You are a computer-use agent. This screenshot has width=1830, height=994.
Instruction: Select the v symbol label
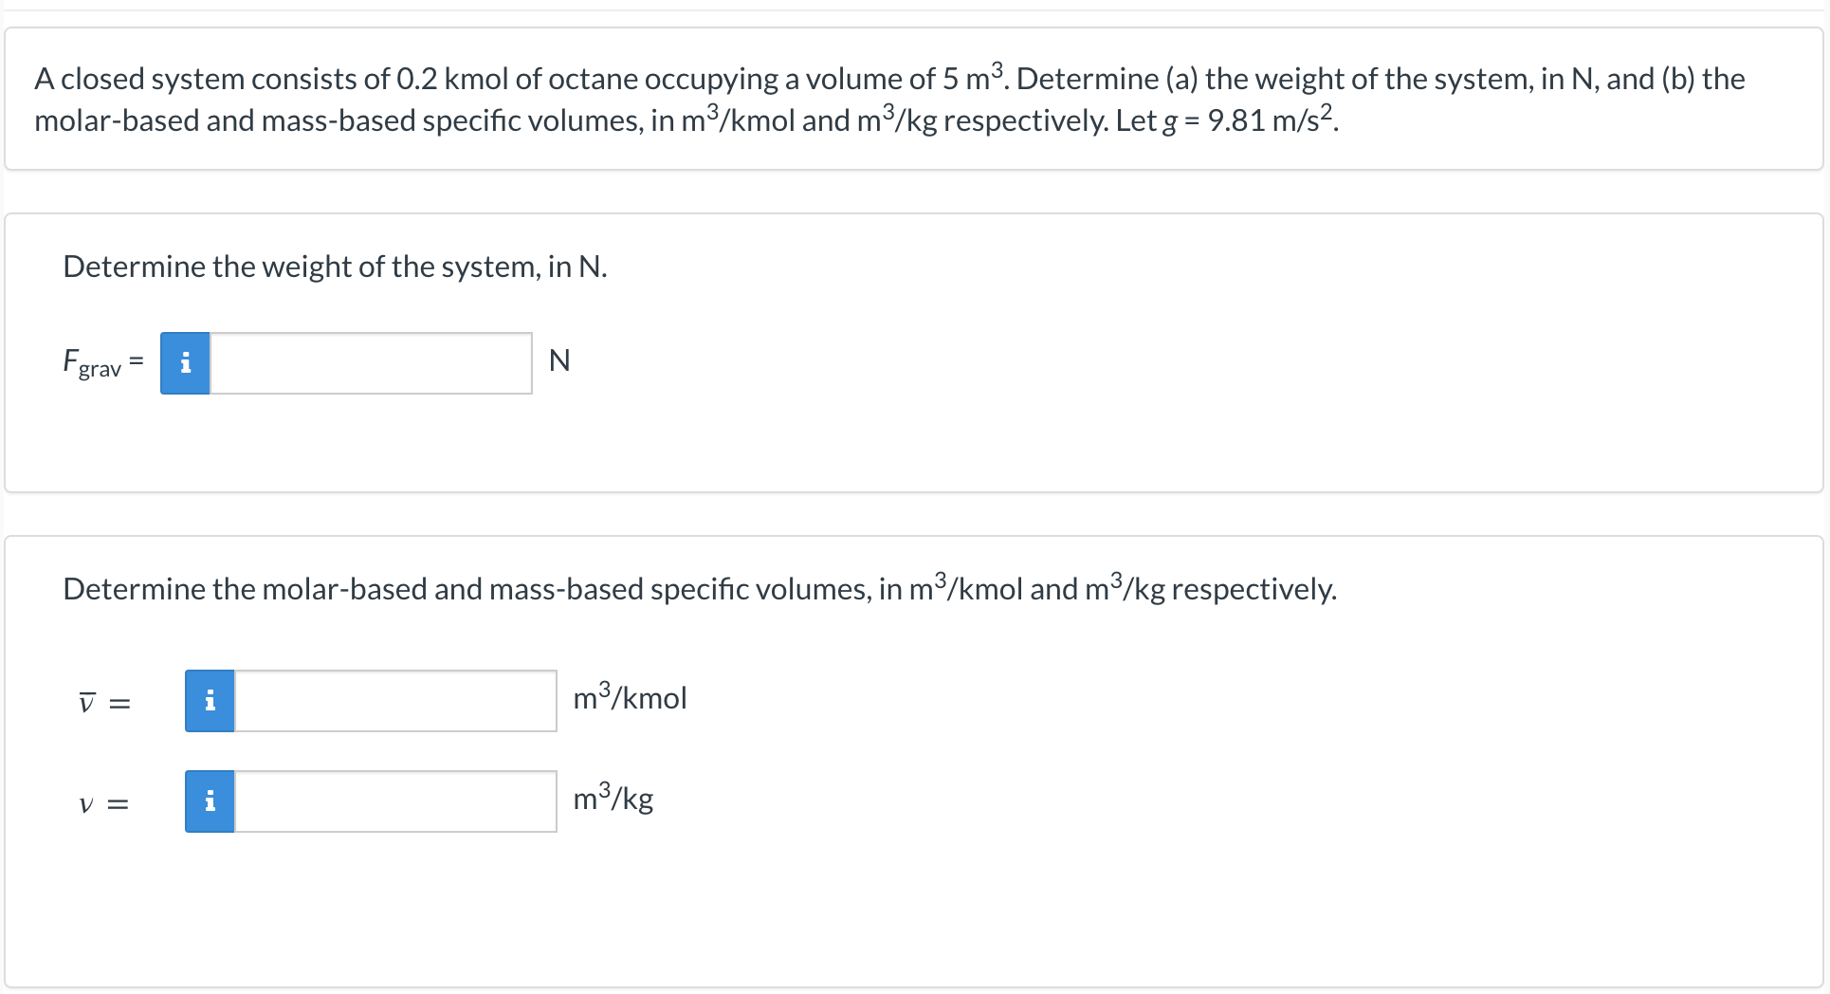coord(85,803)
